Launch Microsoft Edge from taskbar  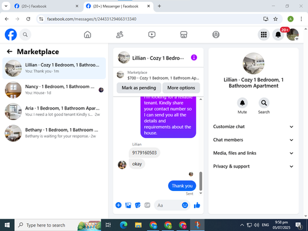[x=123, y=225]
